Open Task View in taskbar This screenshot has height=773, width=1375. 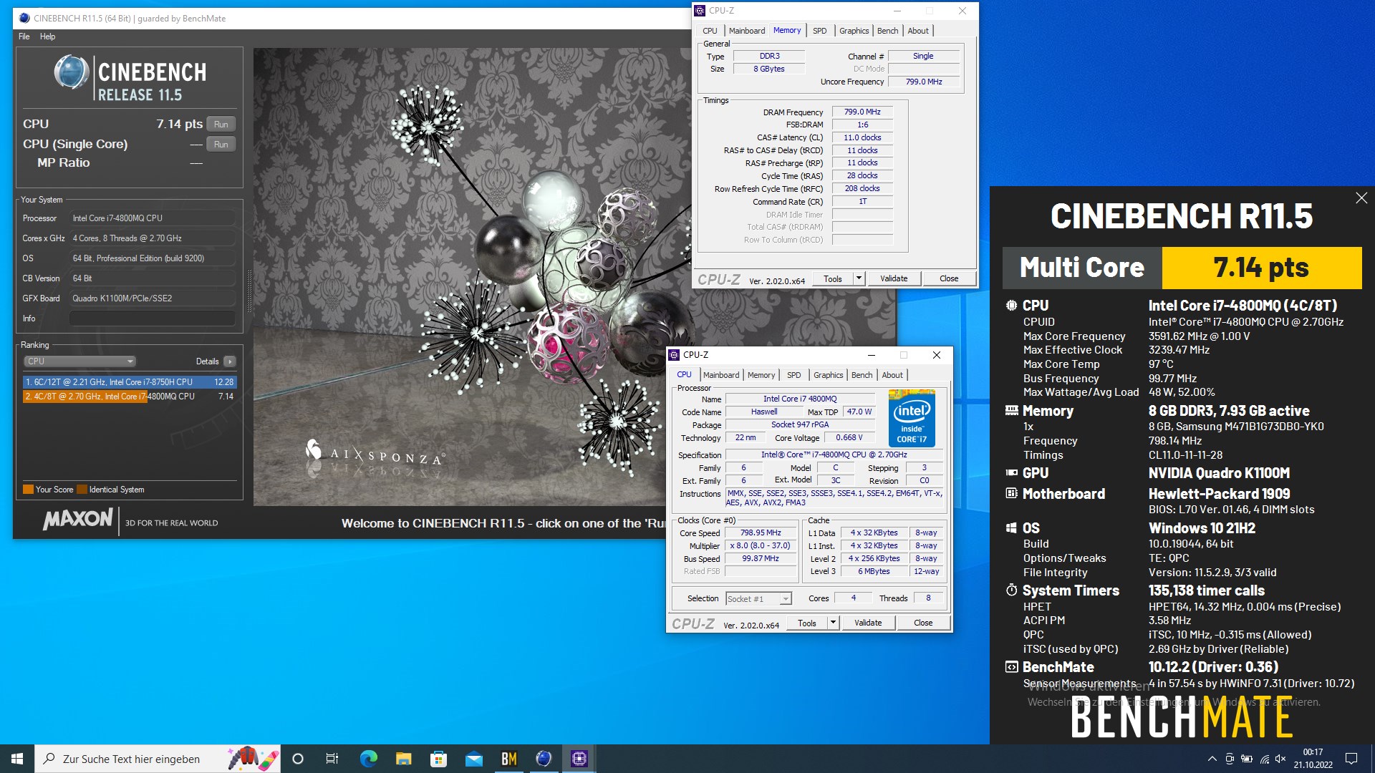tap(332, 759)
